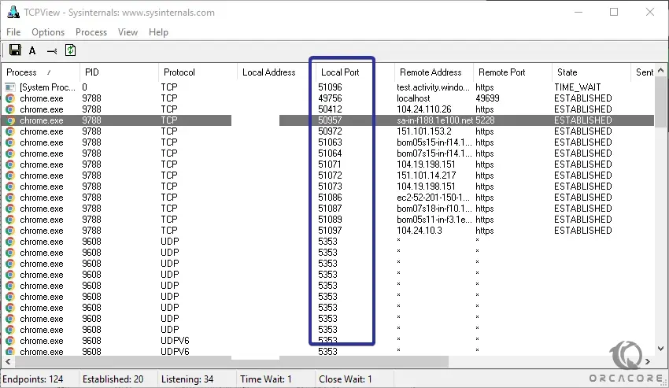The image size is (669, 388).
Task: Click Chrome icon in the port 50972 row
Action: (10, 131)
